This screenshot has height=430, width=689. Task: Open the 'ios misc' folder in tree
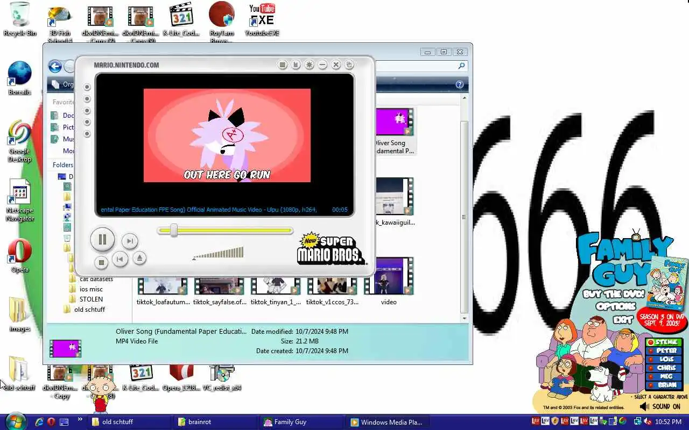(x=91, y=289)
